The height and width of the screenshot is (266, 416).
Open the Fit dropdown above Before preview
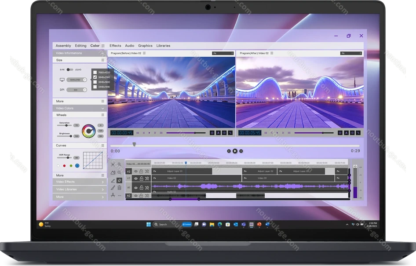pos(223,53)
